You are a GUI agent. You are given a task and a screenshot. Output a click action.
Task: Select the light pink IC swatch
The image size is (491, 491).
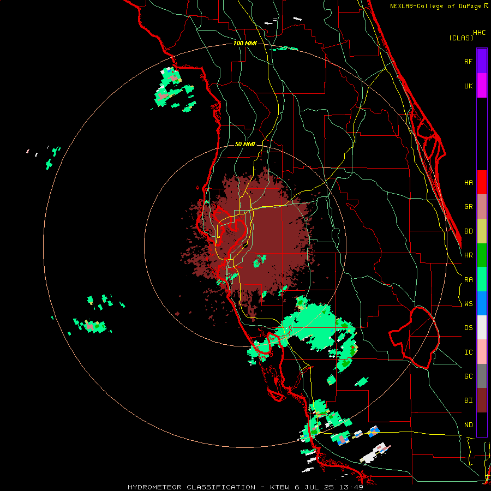pyautogui.click(x=482, y=352)
